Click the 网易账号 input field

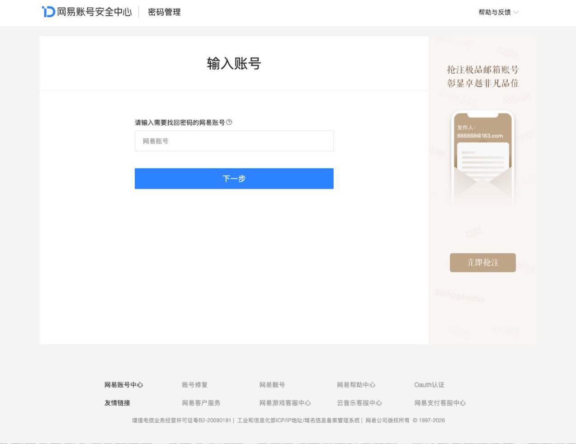[x=234, y=141]
